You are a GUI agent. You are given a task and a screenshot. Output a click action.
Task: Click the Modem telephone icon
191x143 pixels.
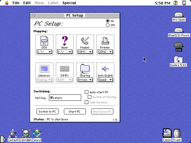pos(85,41)
